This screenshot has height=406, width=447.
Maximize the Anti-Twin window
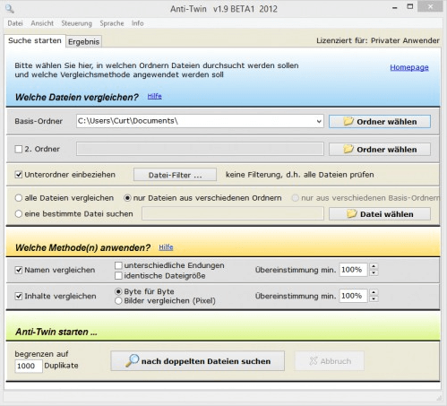click(x=410, y=7)
